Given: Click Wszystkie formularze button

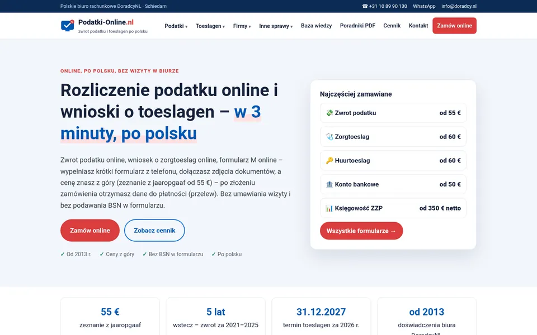Looking at the screenshot, I should pos(361,231).
